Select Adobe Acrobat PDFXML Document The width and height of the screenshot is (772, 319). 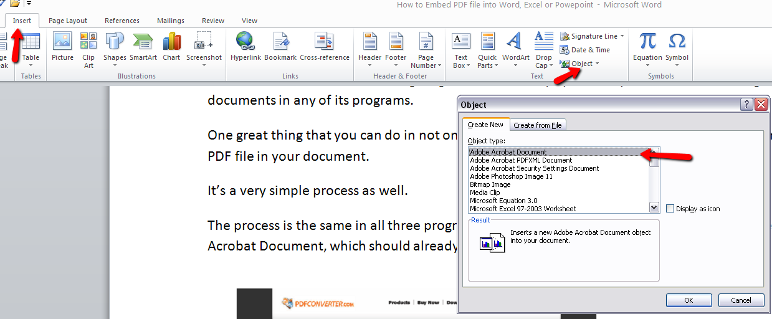558,160
